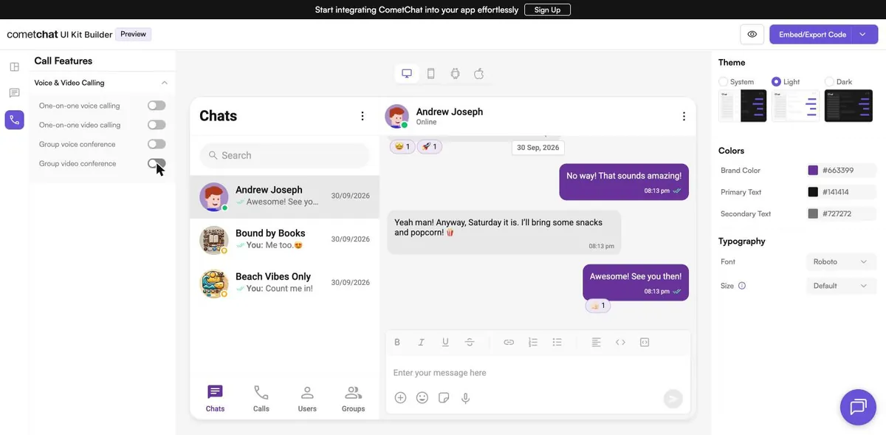Apply italic formatting in composer
Image resolution: width=886 pixels, height=435 pixels.
pyautogui.click(x=422, y=342)
